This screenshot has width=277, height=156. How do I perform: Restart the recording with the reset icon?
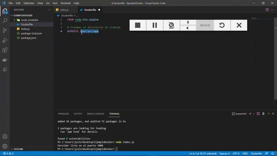pyautogui.click(x=222, y=25)
